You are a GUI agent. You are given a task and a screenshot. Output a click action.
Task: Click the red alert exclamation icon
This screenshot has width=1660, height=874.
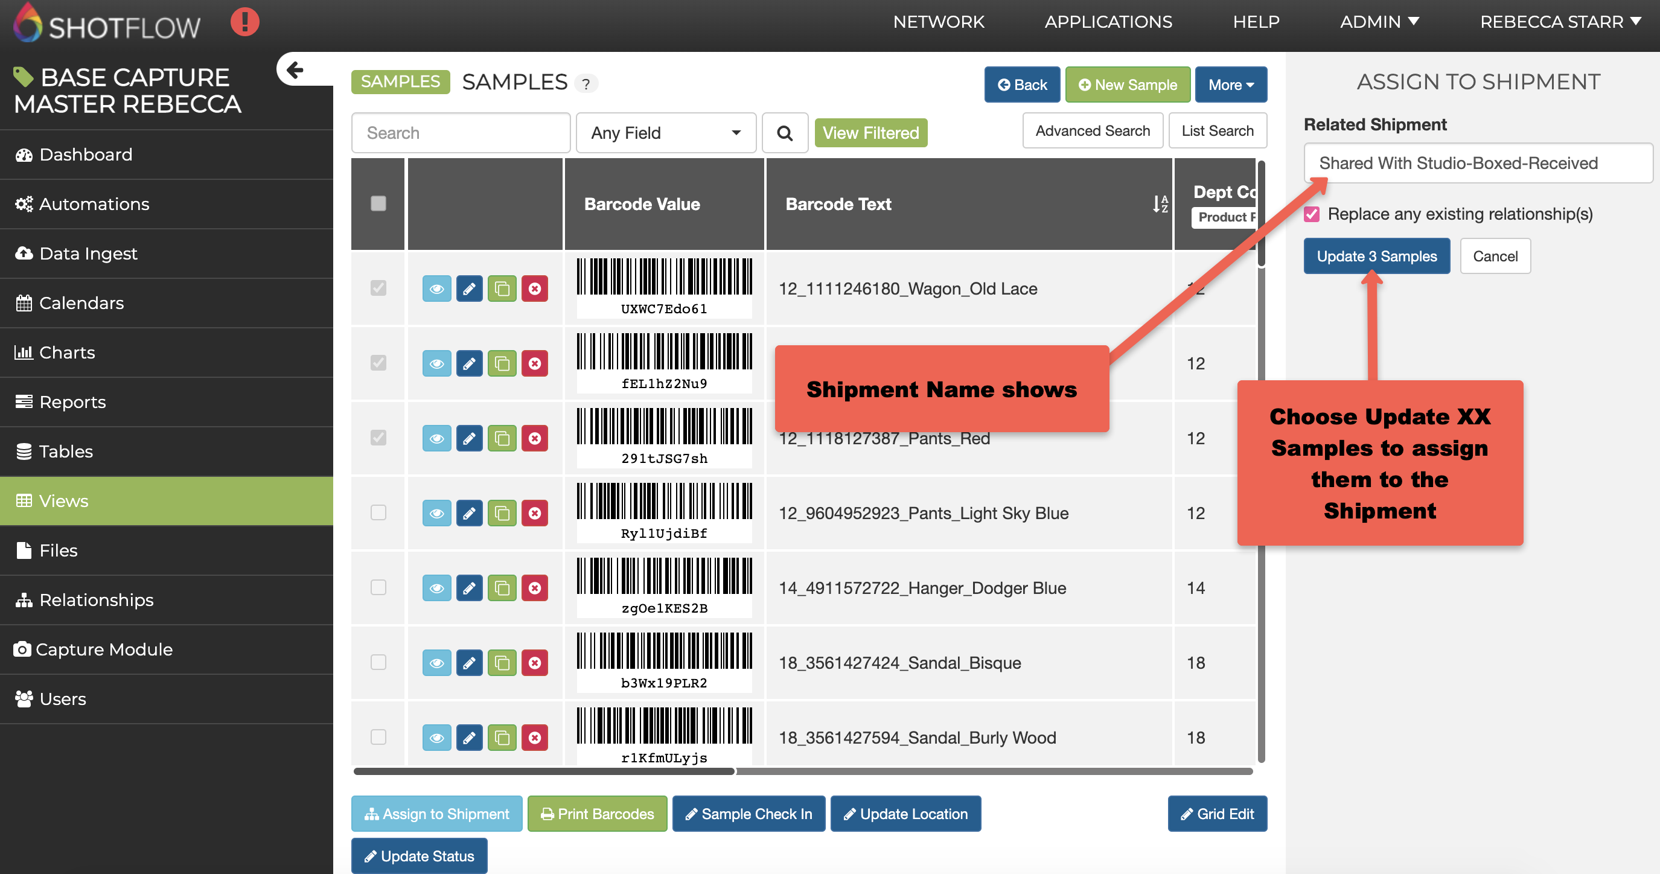244,21
